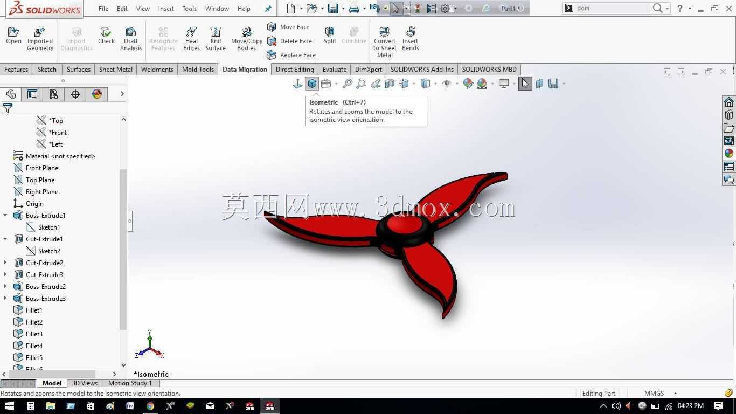Activate the Replace Face command
Screen dimensions: 736x414
291,55
